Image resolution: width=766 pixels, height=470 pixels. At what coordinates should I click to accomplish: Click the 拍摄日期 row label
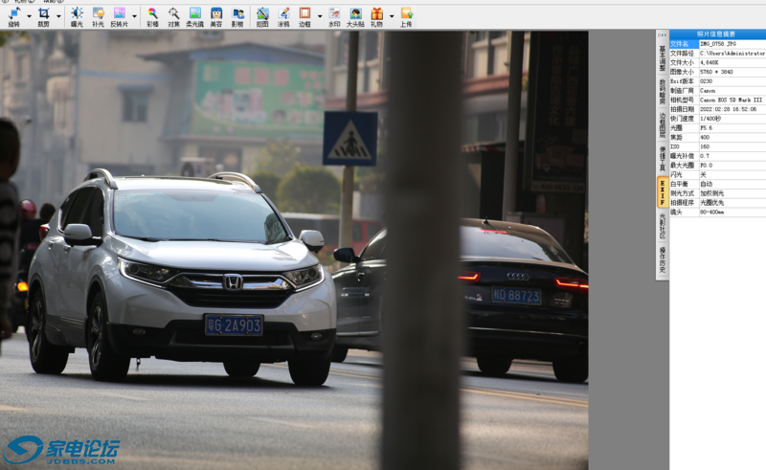[x=682, y=109]
